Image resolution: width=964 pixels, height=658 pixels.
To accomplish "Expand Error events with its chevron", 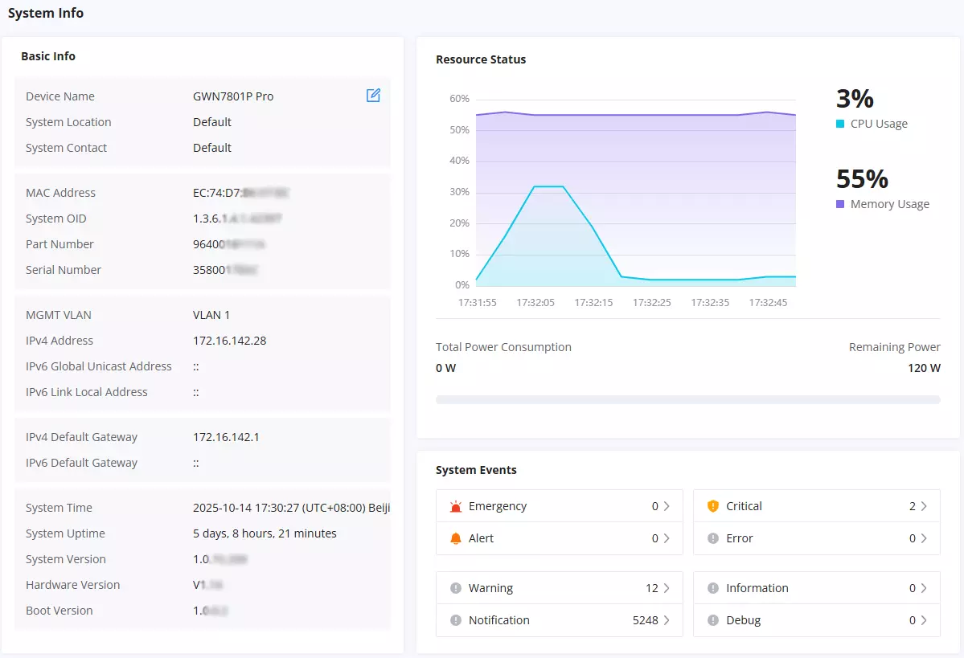I will [x=924, y=538].
